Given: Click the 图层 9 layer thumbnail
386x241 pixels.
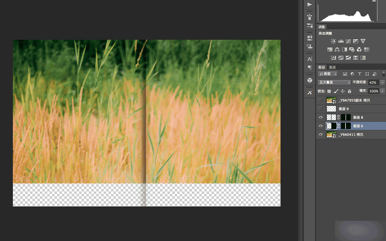Looking at the screenshot, I should point(331,109).
